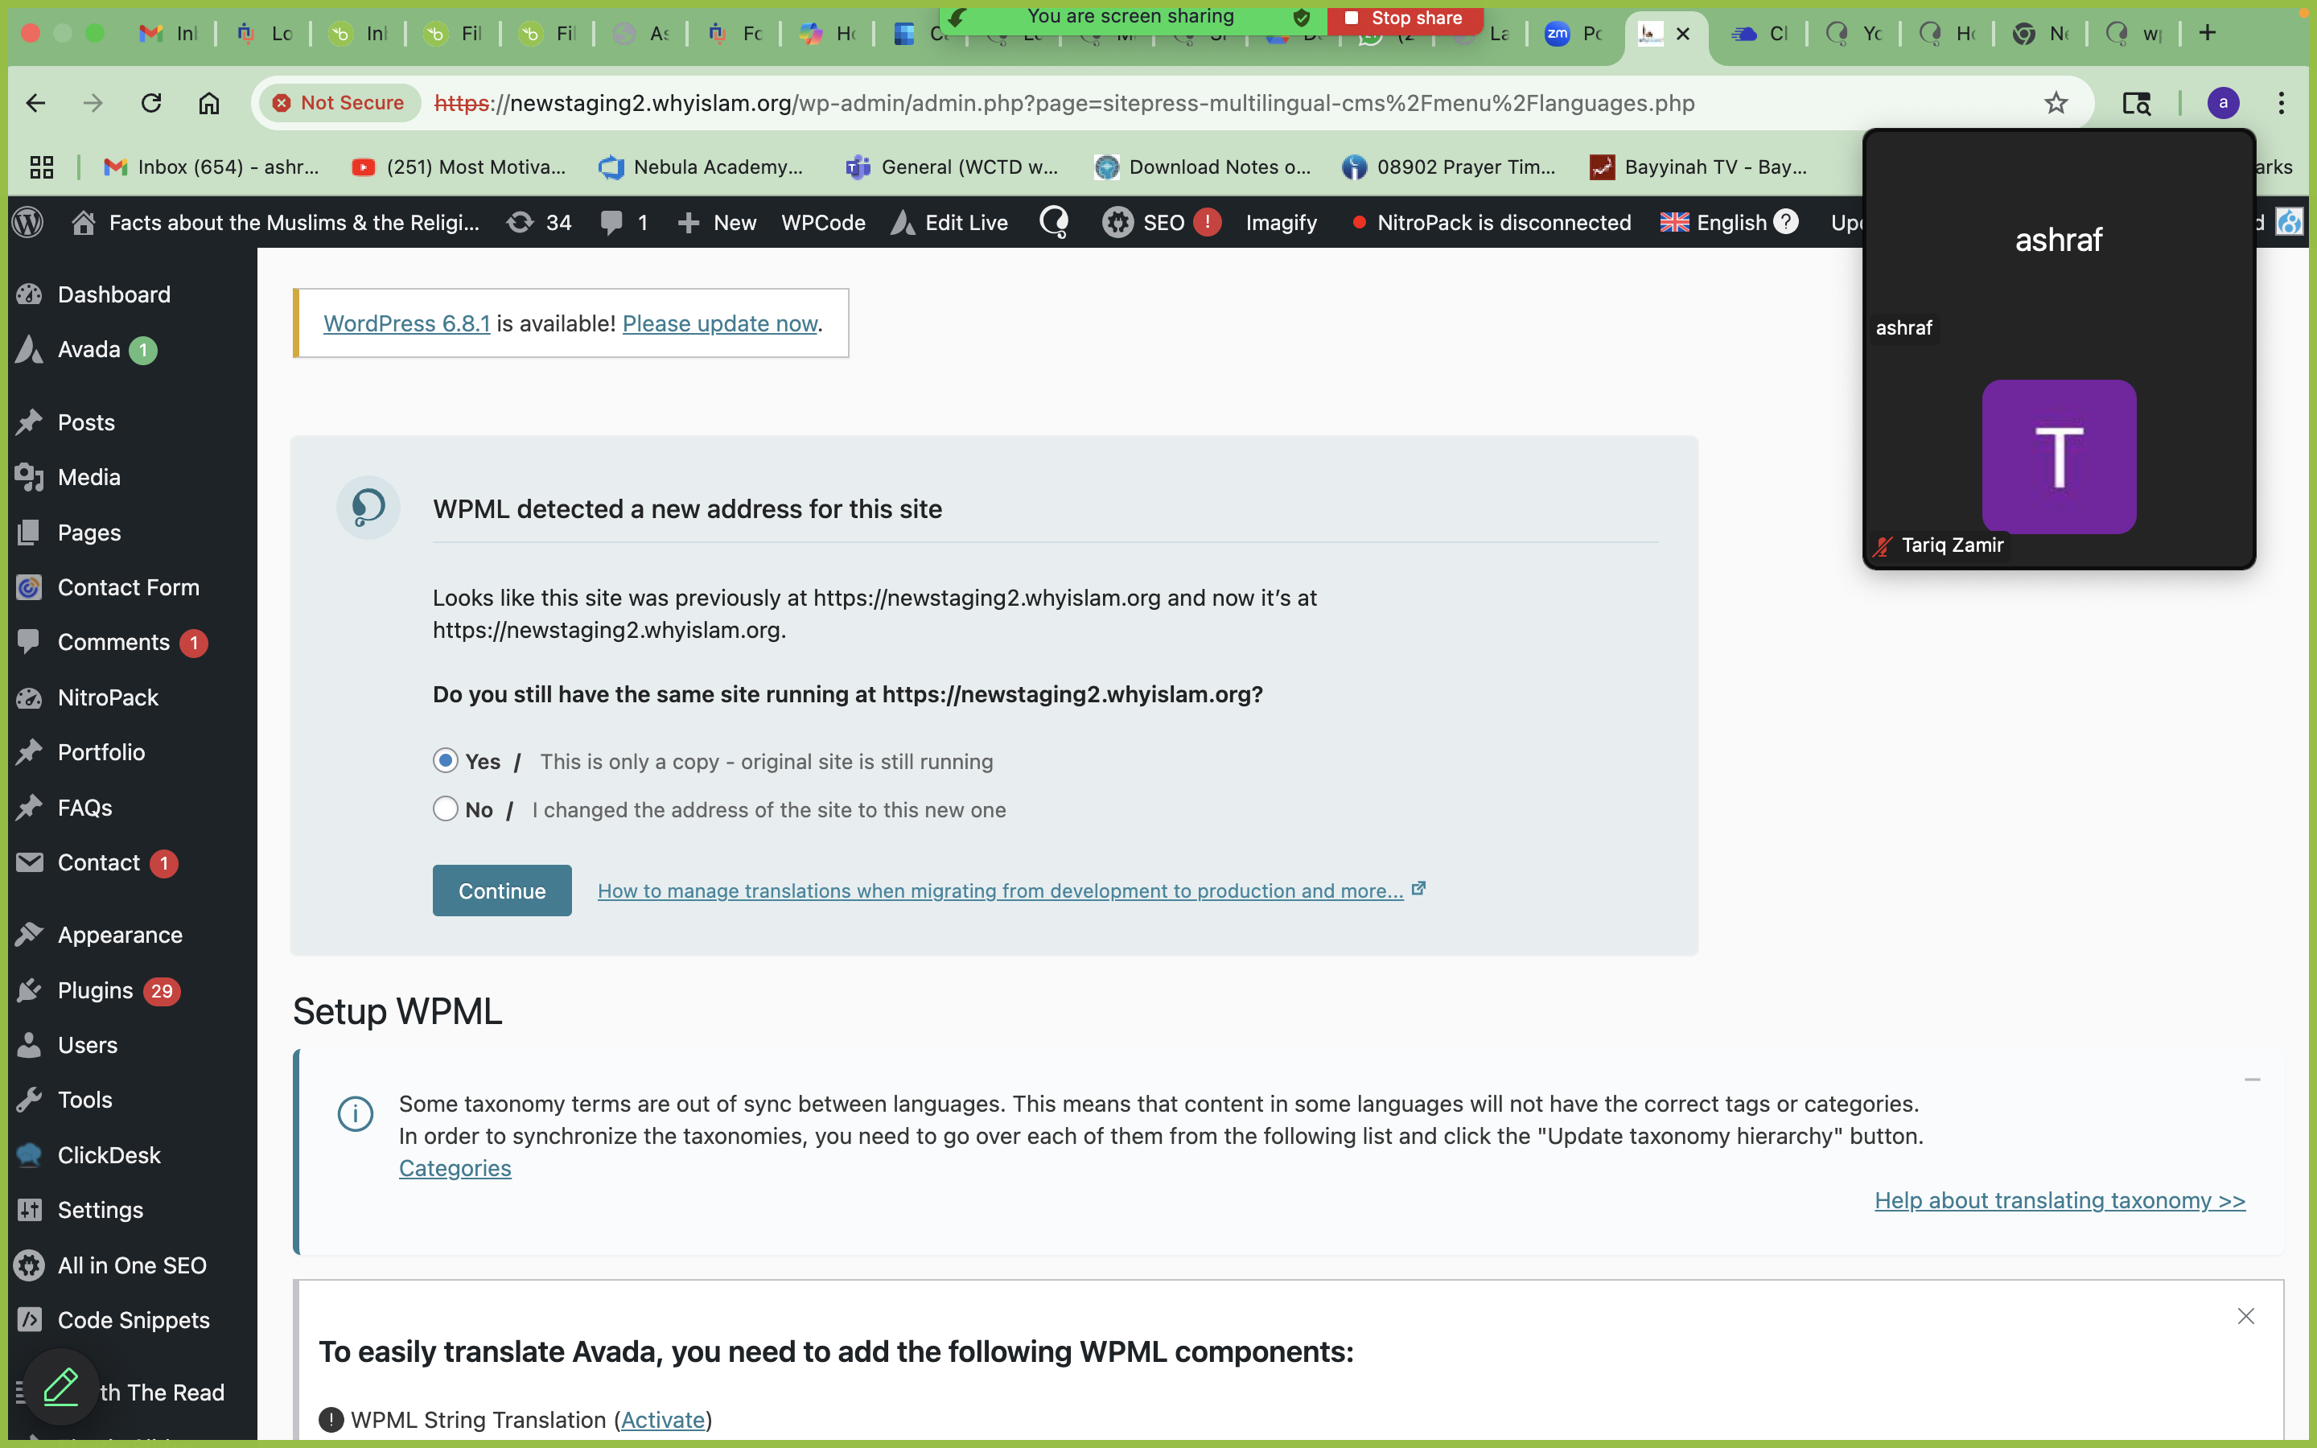Open Media library in the sidebar
Viewport: 2317px width, 1448px height.
pyautogui.click(x=89, y=477)
